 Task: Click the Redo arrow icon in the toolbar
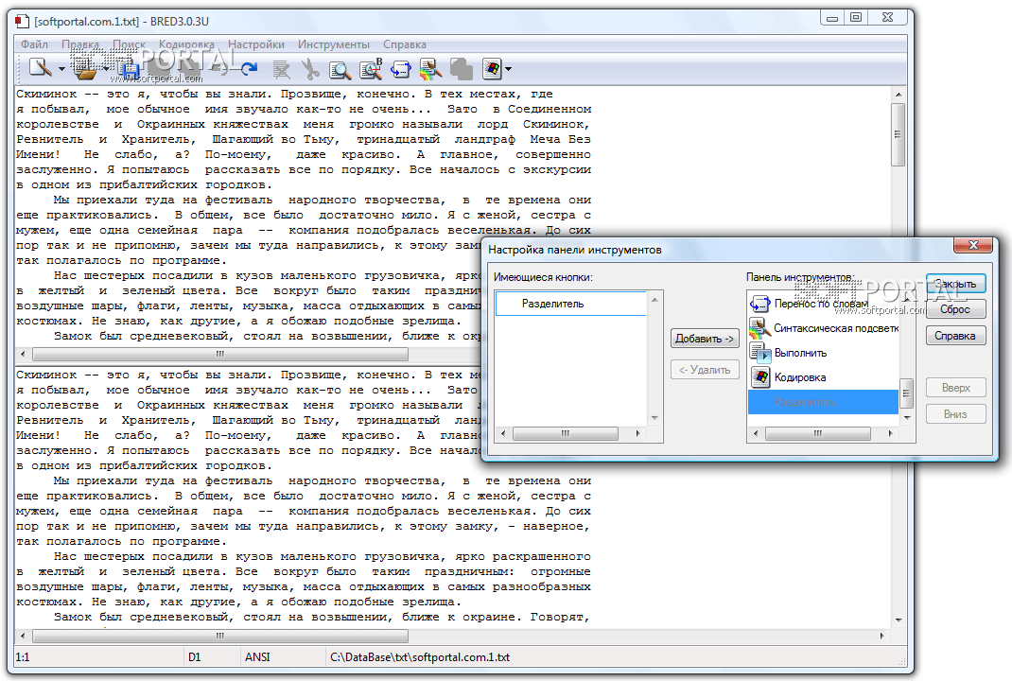(x=249, y=68)
